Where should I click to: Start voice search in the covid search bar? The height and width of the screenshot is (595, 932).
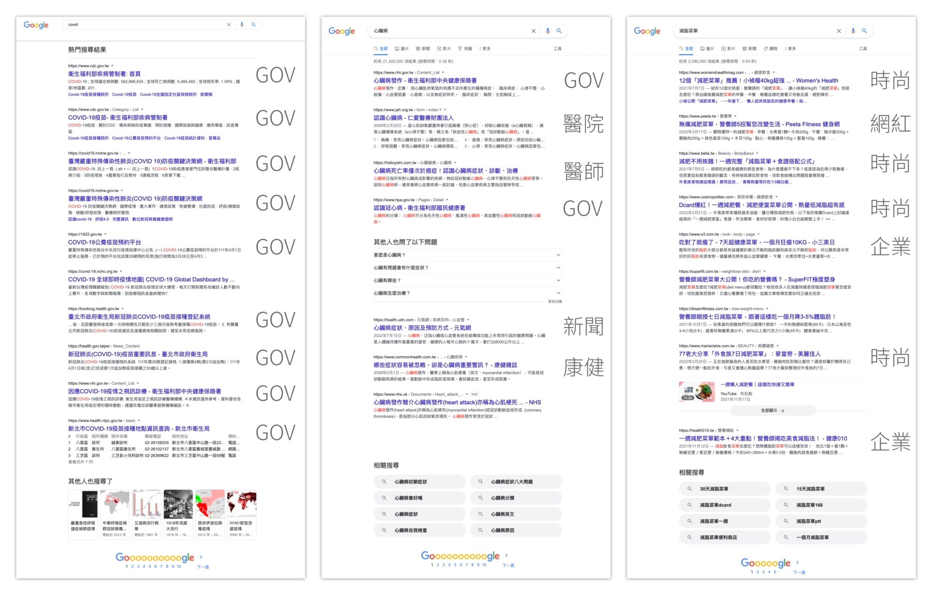click(242, 24)
